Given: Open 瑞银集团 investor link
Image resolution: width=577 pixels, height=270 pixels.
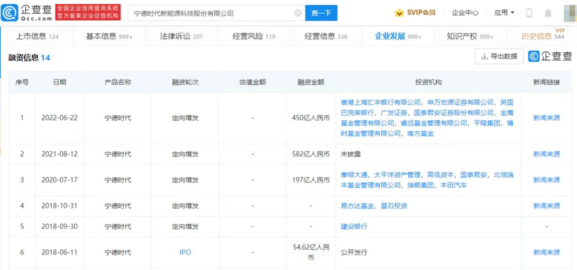Looking at the screenshot, I should click(421, 185).
